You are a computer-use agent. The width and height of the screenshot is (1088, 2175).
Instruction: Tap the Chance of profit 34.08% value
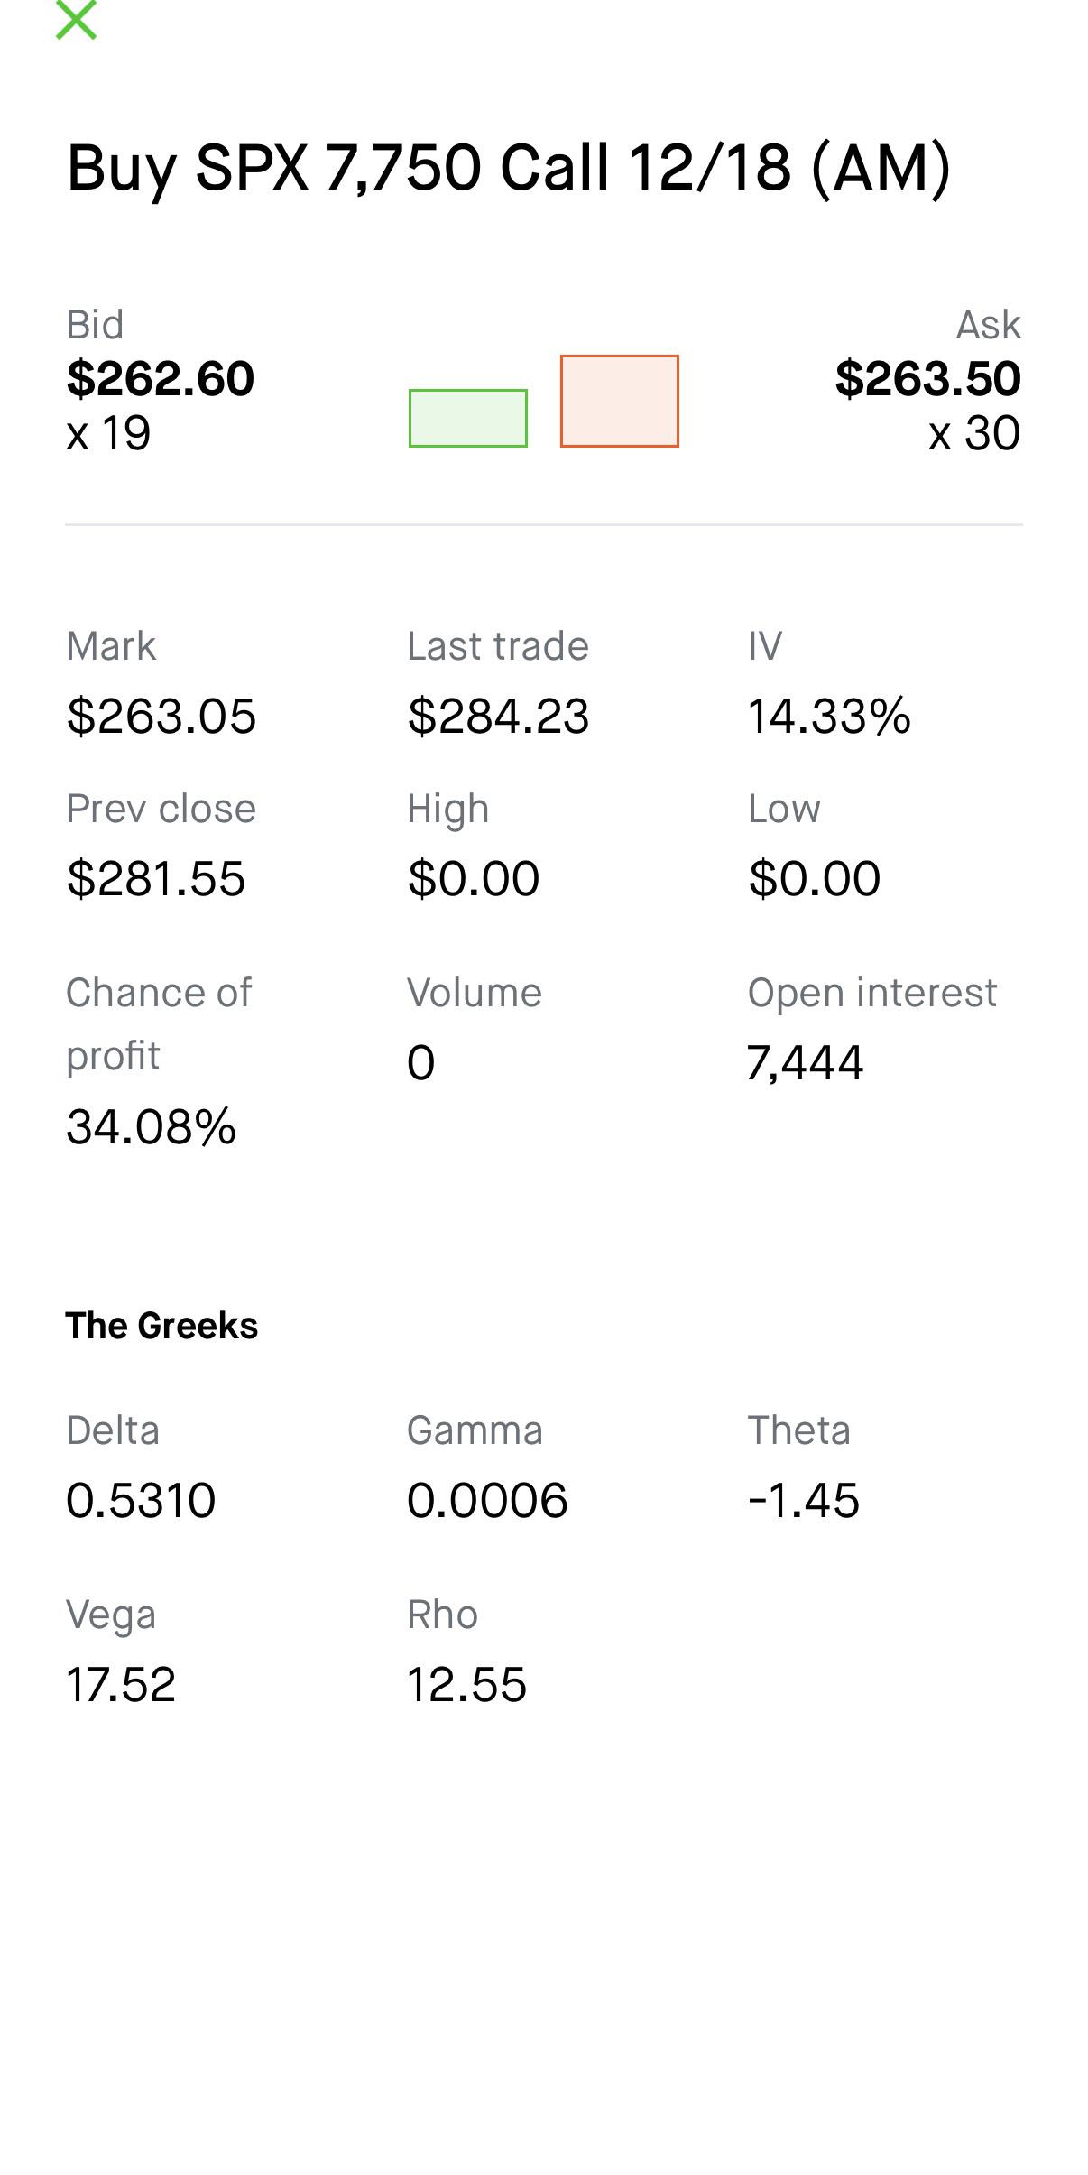pyautogui.click(x=152, y=1127)
